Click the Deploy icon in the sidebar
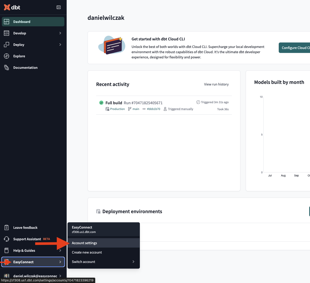Screen dimensions: 310x283 (x=7, y=45)
